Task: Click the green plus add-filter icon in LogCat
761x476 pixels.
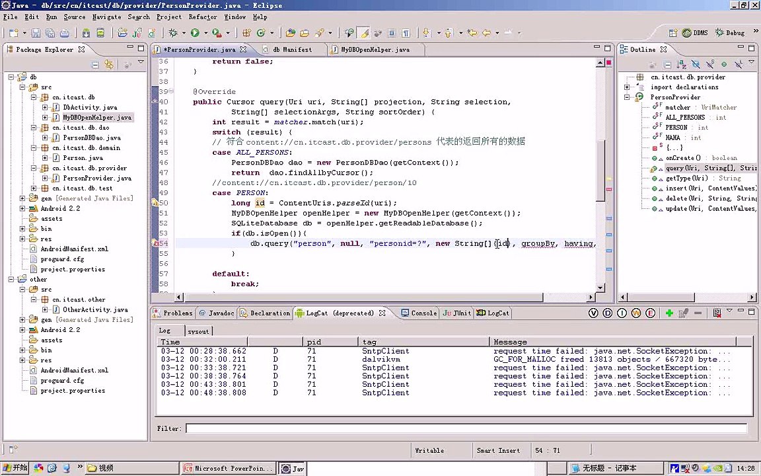Action: point(669,313)
